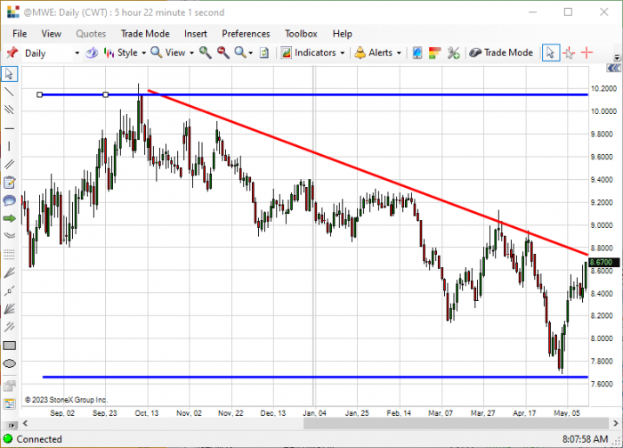Screen dimensions: 623x448
Task: Select the dashed line with square tool
Action: coord(9,290)
